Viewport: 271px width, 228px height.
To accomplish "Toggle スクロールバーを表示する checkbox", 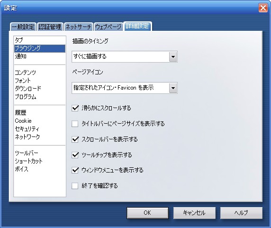I will 75,139.
